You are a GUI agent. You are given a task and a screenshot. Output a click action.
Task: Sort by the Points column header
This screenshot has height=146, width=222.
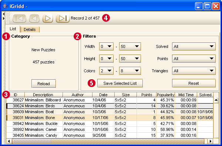pos(147,95)
